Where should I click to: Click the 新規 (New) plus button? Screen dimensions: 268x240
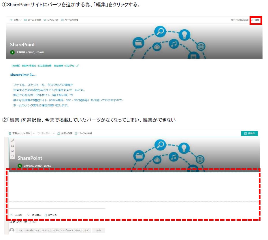coord(14,20)
